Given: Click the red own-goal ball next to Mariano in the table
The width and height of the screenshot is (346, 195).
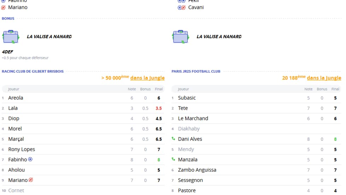Looking at the screenshot, I should [31, 180].
